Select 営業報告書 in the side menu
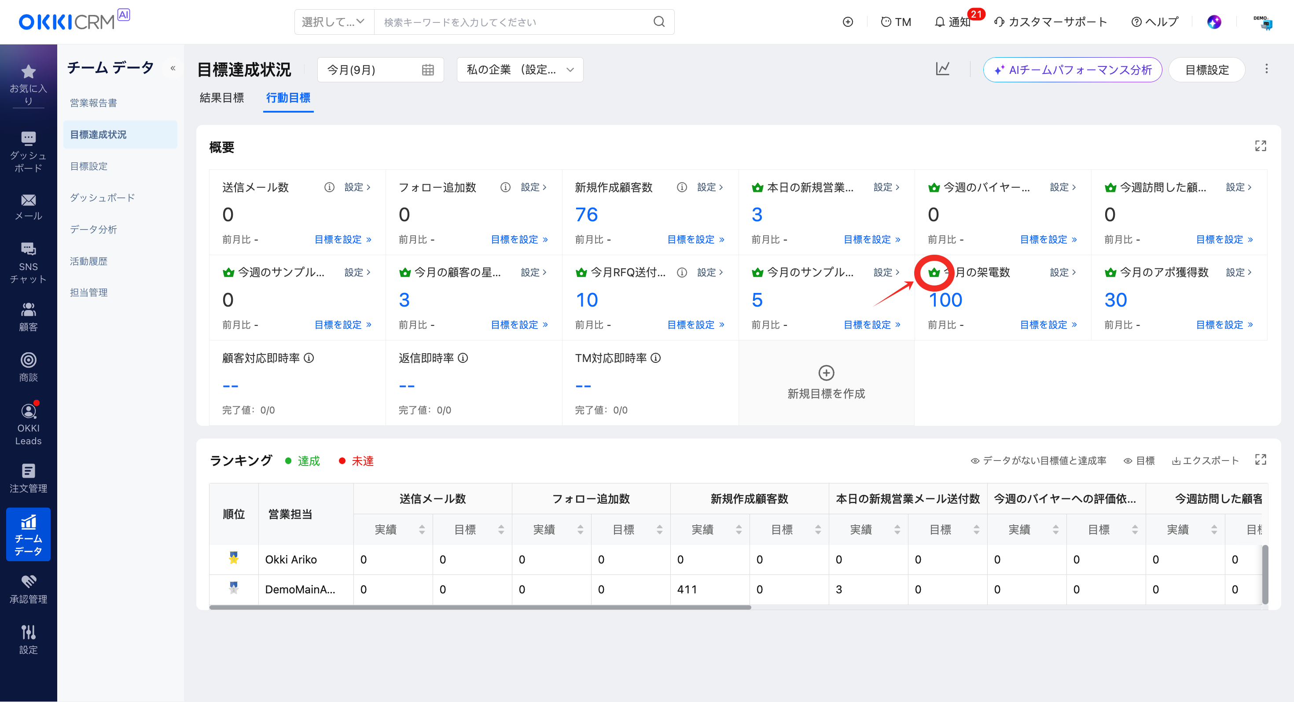 point(93,103)
